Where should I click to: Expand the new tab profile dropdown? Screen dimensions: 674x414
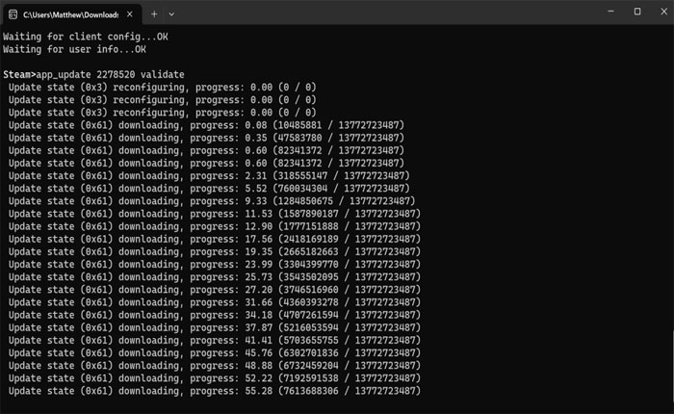[x=172, y=13]
